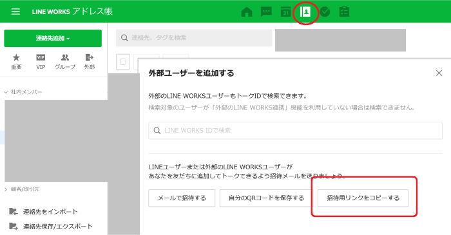Tick the select-all contacts checkbox
Image resolution: width=451 pixels, height=235 pixels.
tap(123, 61)
